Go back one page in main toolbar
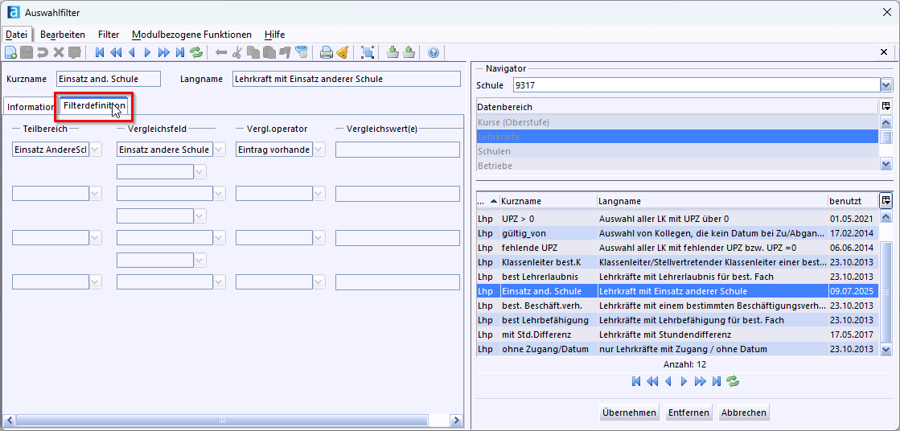Viewport: 900px width, 431px height. click(115, 53)
